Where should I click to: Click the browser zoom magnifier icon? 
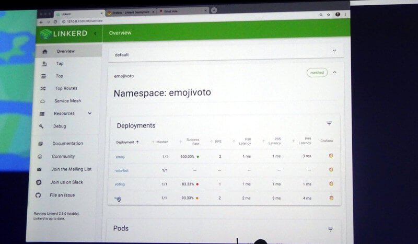(321, 15)
